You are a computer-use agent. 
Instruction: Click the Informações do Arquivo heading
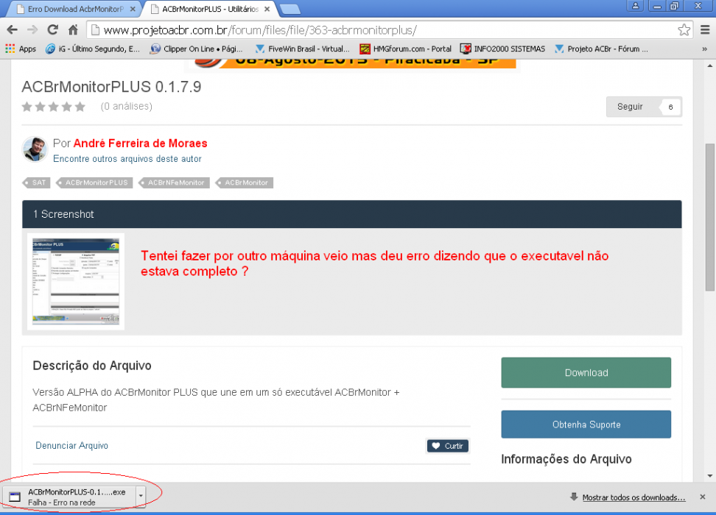click(566, 459)
